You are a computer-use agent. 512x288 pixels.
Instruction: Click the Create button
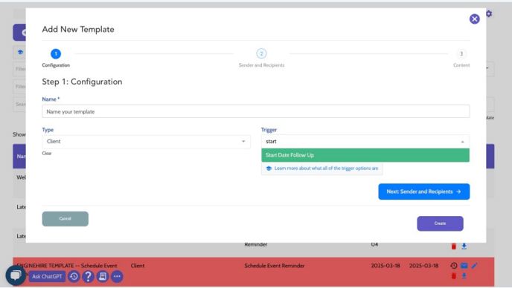(x=440, y=223)
